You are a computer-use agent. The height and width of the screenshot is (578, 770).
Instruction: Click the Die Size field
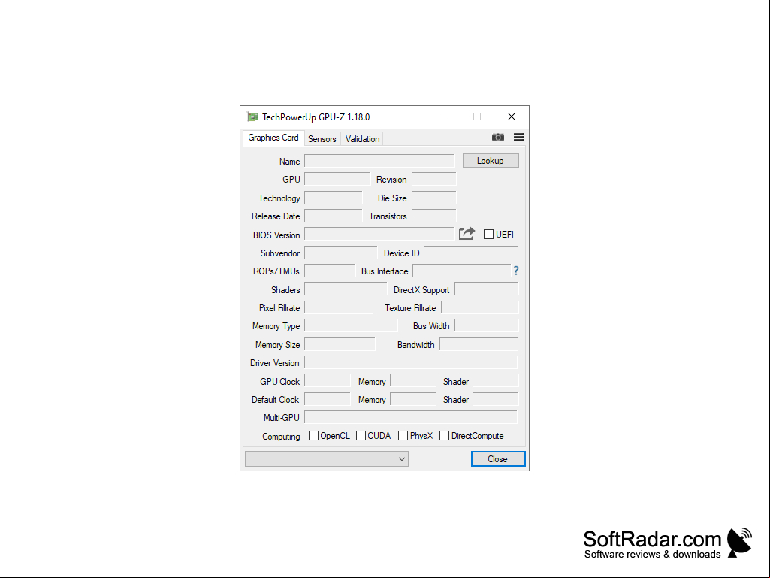[x=434, y=198]
